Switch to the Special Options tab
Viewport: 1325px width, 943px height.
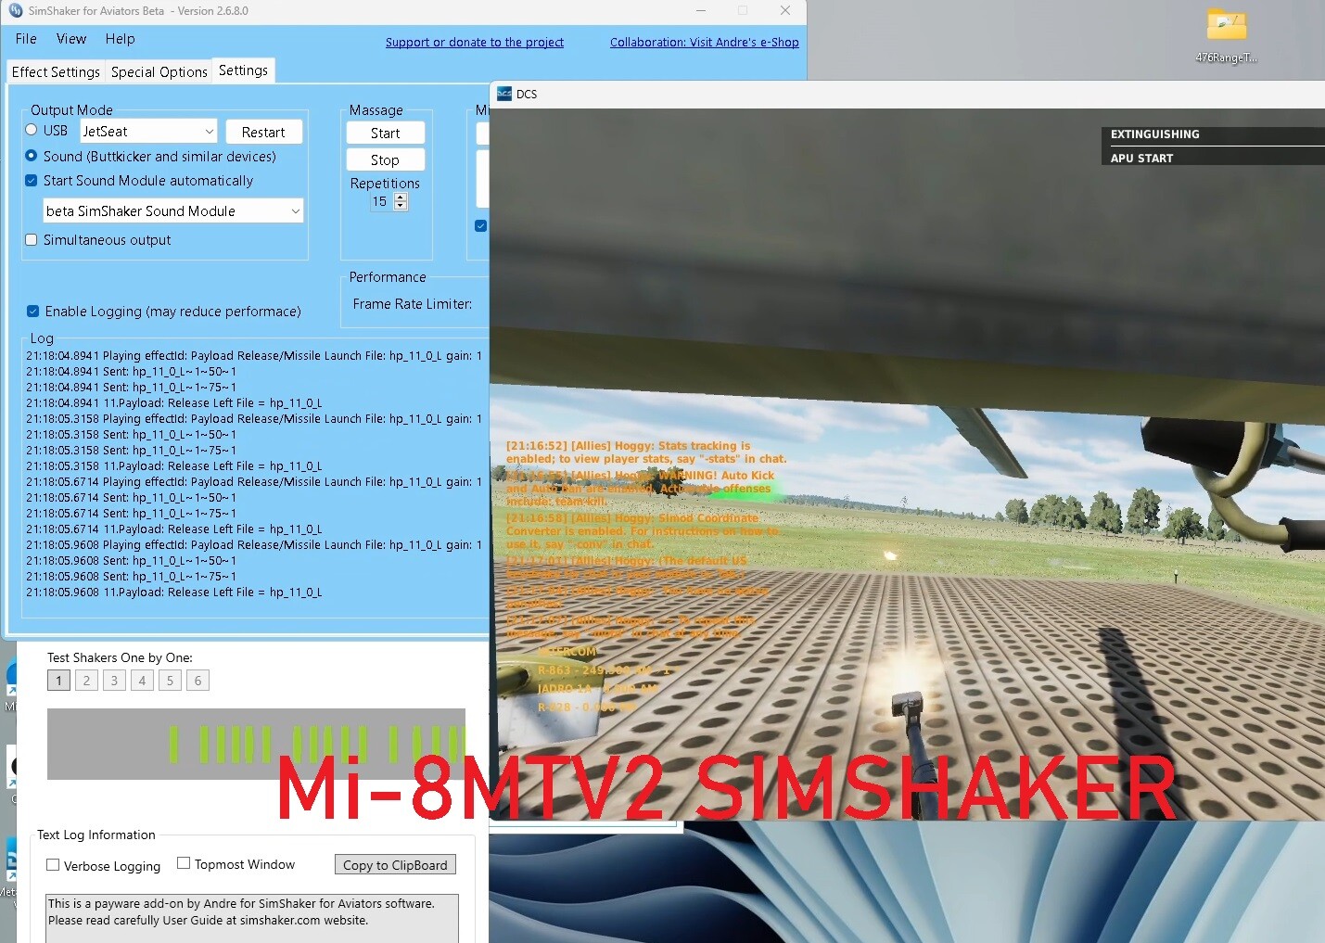(159, 71)
